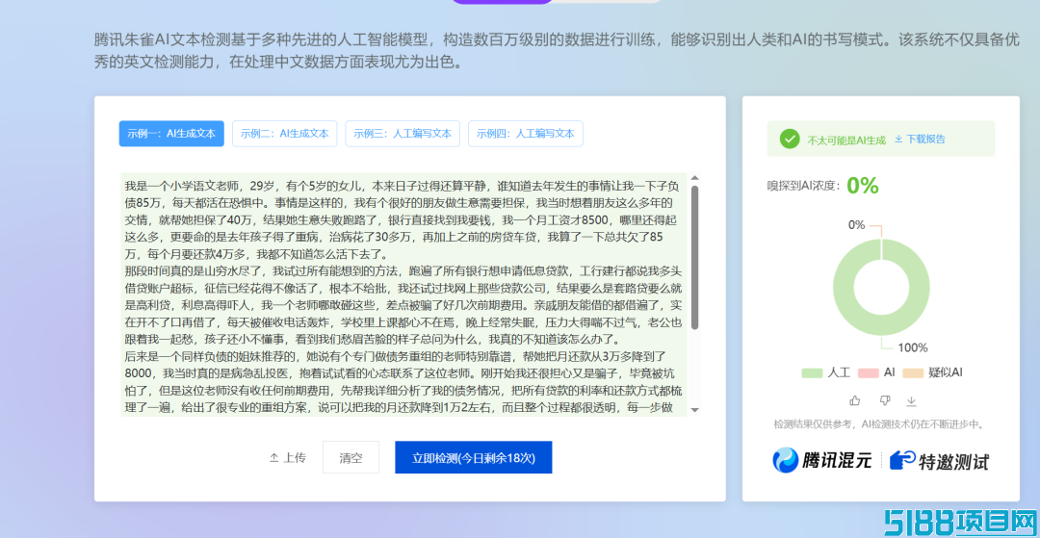Click the 0% AI concentration value
1040x538 pixels.
(863, 186)
